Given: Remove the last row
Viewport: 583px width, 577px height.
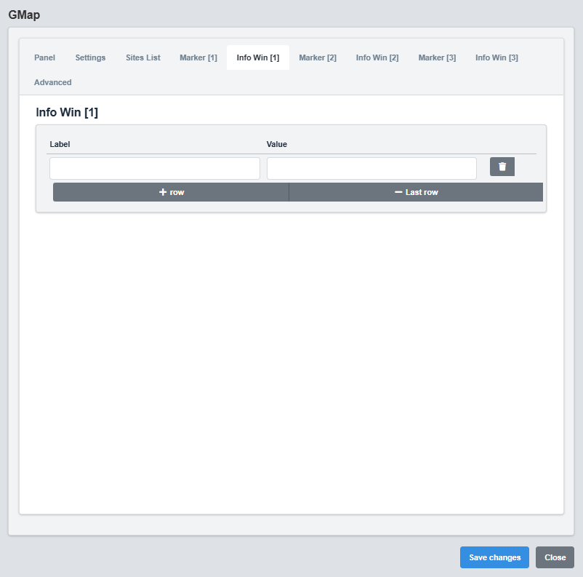Looking at the screenshot, I should [x=416, y=191].
